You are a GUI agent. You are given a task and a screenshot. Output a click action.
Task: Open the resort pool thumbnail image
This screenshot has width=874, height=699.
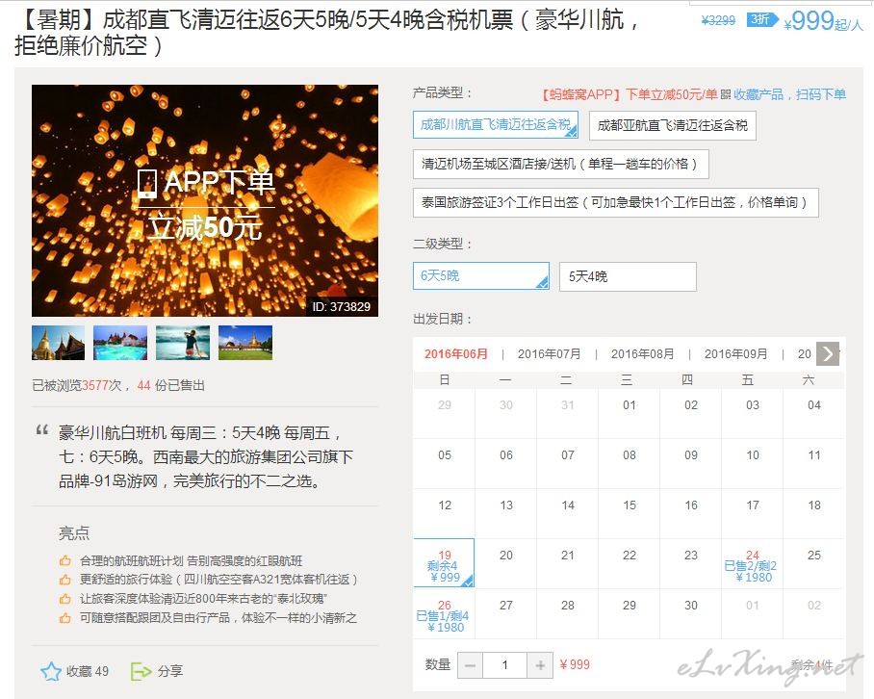[120, 342]
